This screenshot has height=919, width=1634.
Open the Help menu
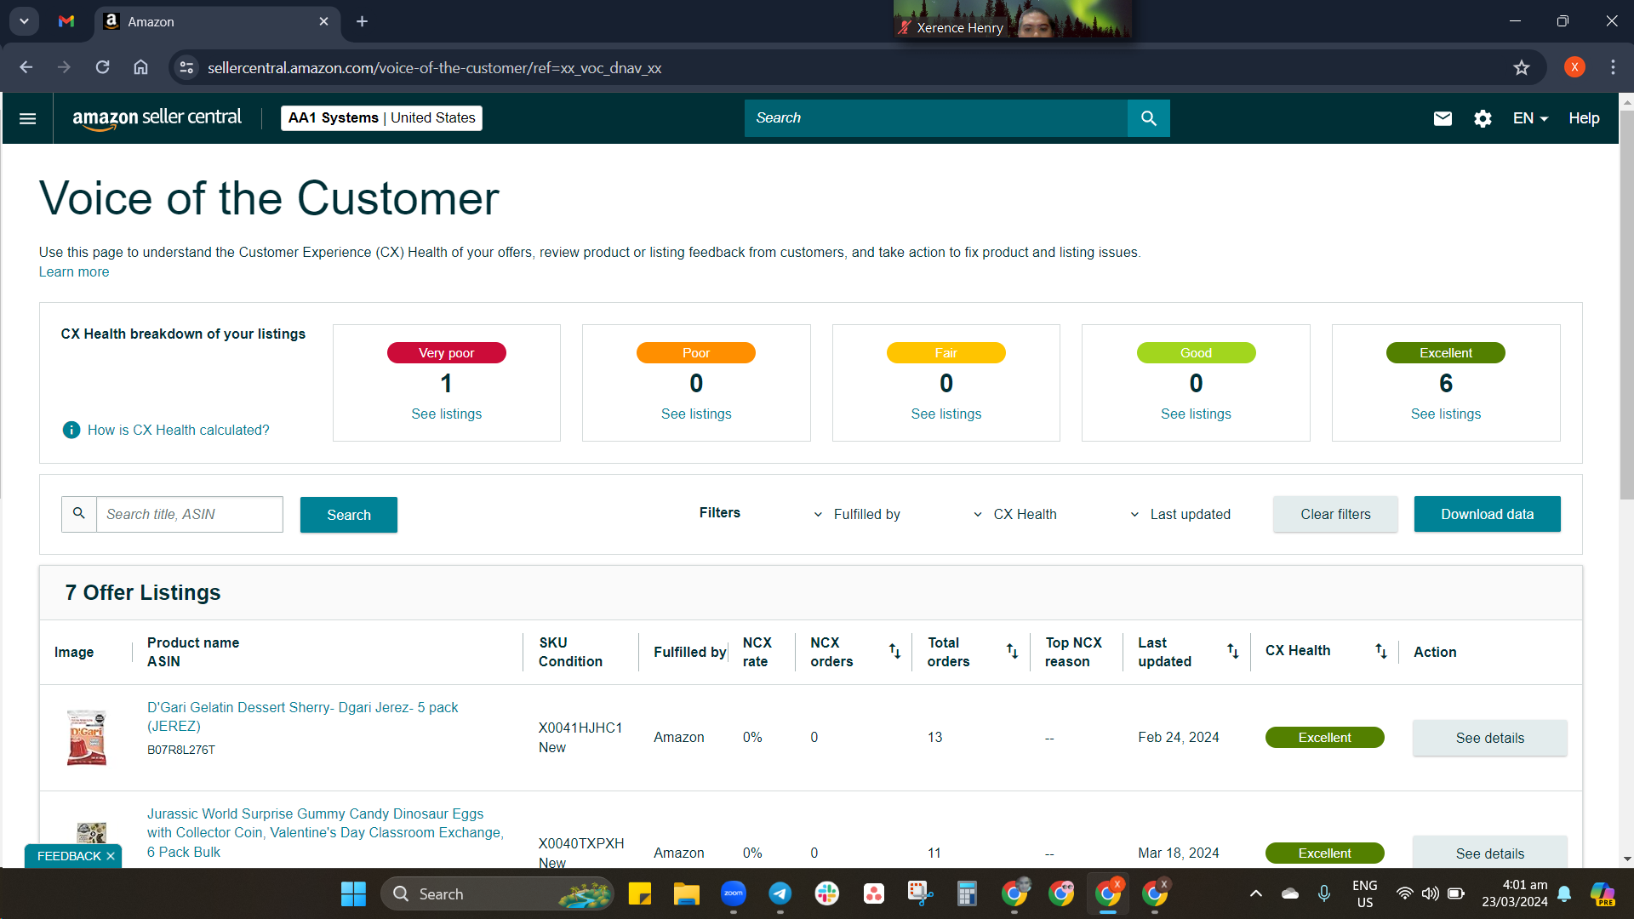pos(1584,118)
